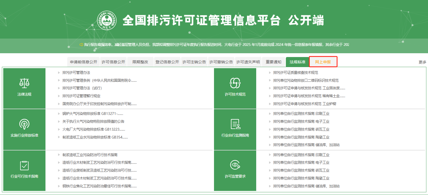Select the clipboard checkmark icon for 行业可行技术指南
This screenshot has width=428, height=195.
(x=24, y=165)
